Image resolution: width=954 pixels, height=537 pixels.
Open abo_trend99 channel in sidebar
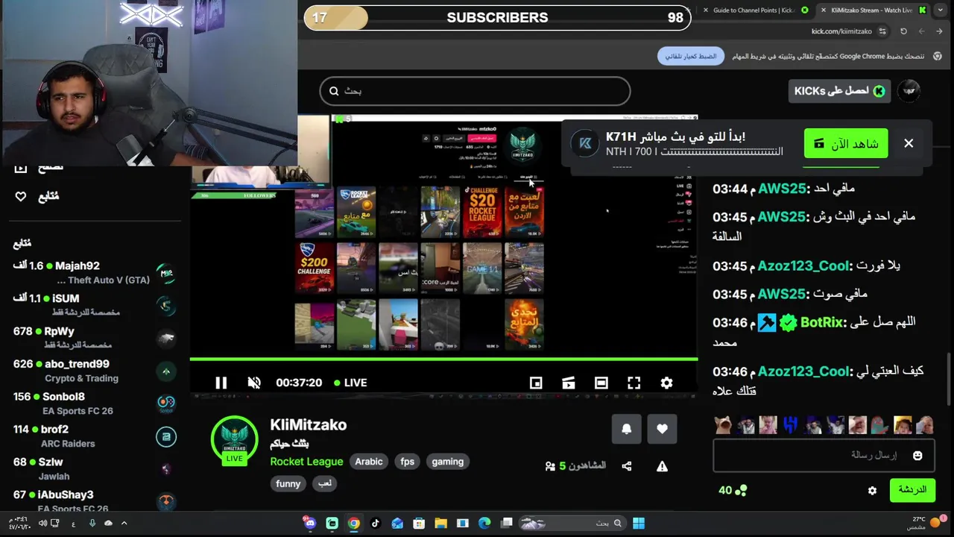pyautogui.click(x=94, y=371)
